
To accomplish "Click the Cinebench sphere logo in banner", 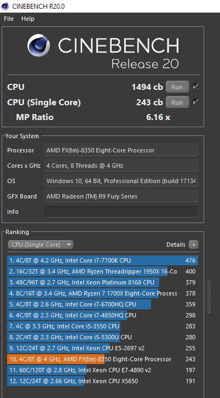I will [38, 46].
